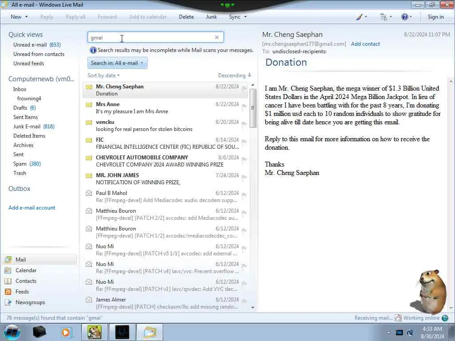Click the Feeds RSS icon
455x341 pixels.
click(x=8, y=292)
